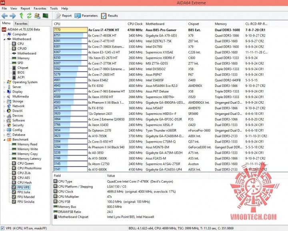The height and width of the screenshot is (231, 288).
Task: Click the Config icon in tree
Action: point(9,130)
